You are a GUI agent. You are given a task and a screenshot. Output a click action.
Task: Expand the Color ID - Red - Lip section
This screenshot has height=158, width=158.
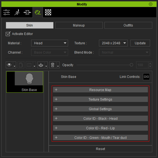click(100, 128)
